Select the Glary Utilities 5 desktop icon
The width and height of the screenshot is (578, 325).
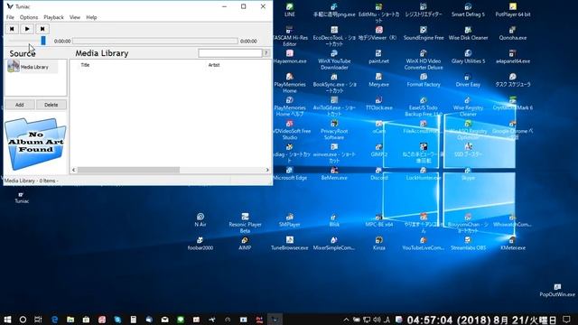coord(468,57)
